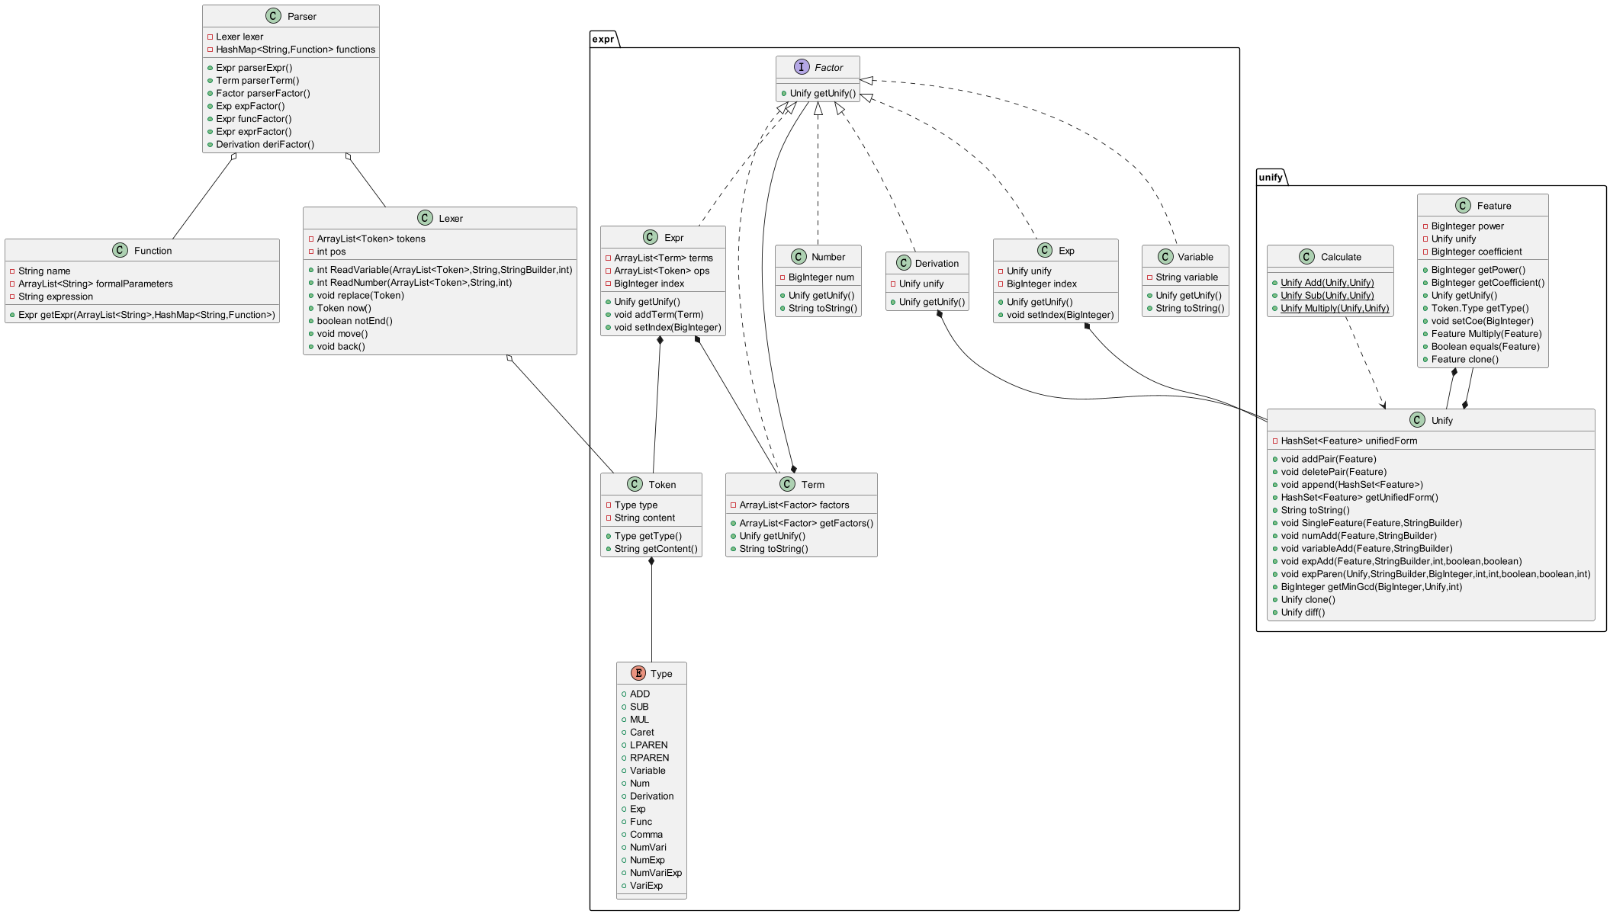Click the Exp class circle icon
This screenshot has height=914, width=1610.
pyautogui.click(x=1045, y=250)
